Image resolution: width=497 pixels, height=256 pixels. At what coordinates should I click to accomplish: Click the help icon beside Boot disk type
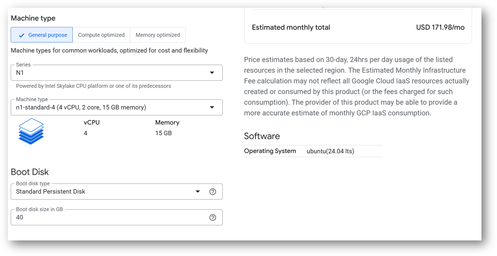coord(212,192)
